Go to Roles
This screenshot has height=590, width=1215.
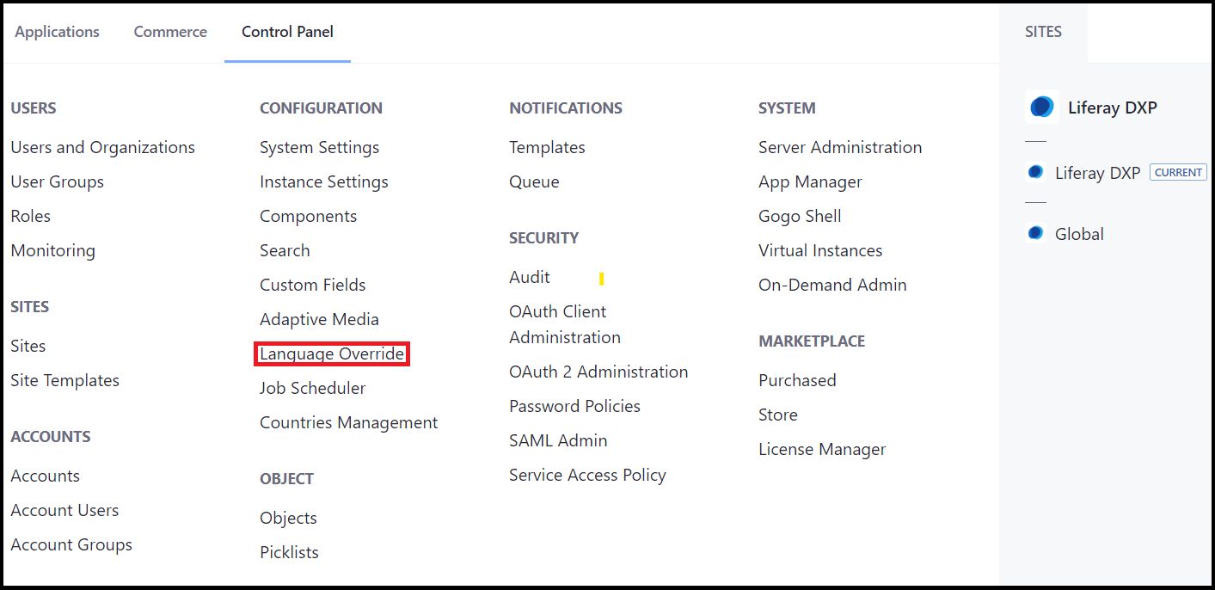point(30,216)
